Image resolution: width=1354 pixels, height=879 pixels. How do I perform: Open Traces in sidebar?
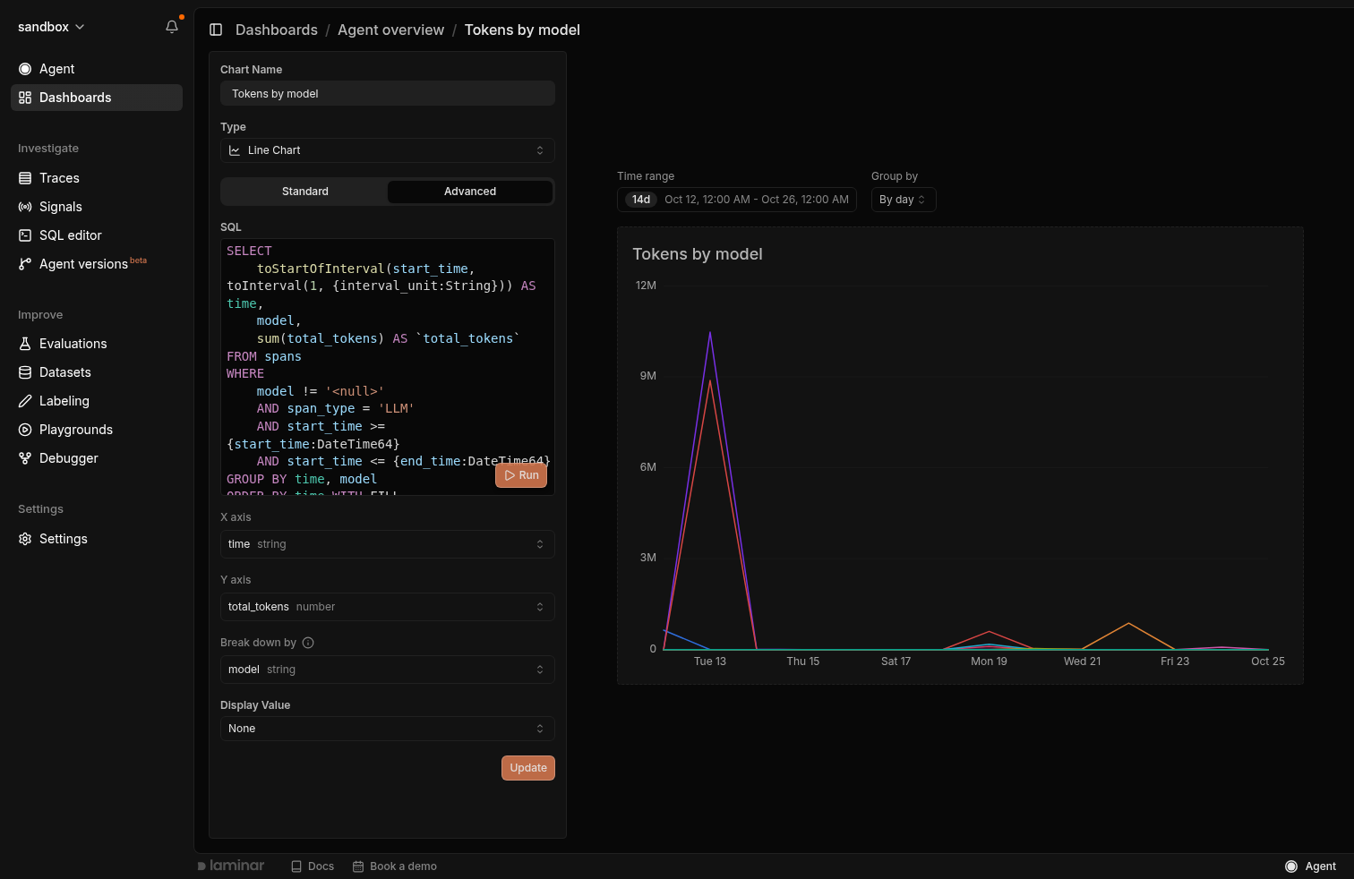(97, 178)
